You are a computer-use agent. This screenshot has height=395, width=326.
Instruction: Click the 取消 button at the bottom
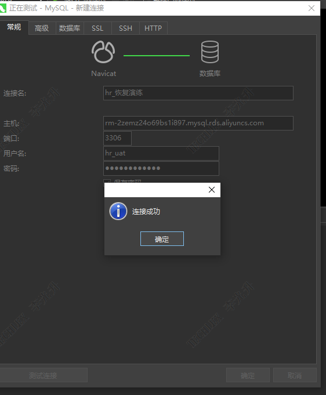click(295, 375)
